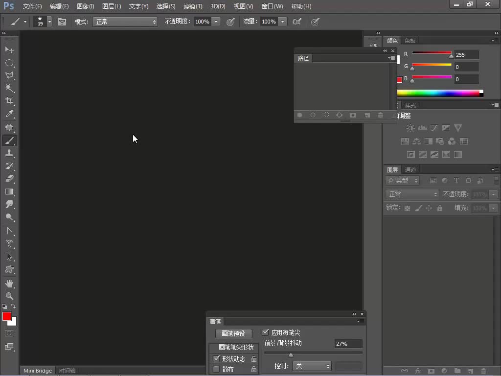501x376 pixels.
Task: Select the Elliptical Marquee tool
Action: tap(9, 63)
